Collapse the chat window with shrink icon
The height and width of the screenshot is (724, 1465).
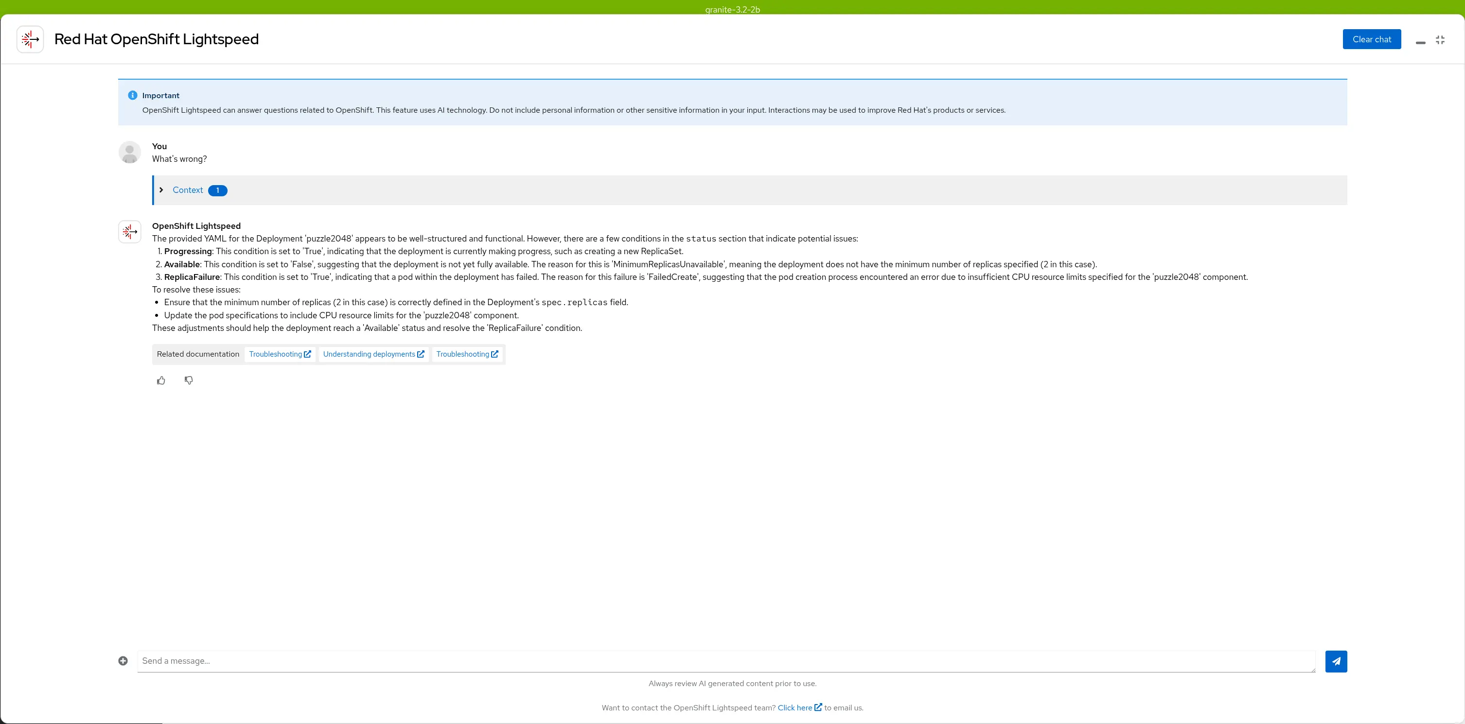[1440, 40]
